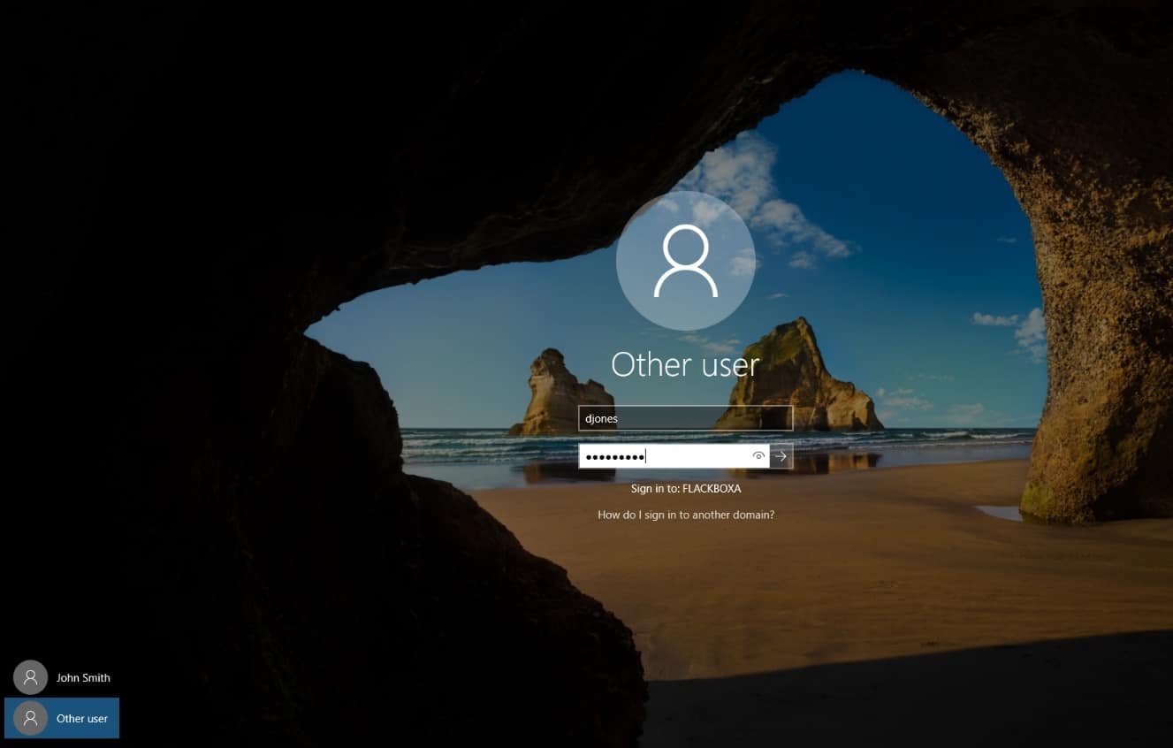Click the large "Other user" heading
This screenshot has height=748, width=1173.
(x=685, y=365)
